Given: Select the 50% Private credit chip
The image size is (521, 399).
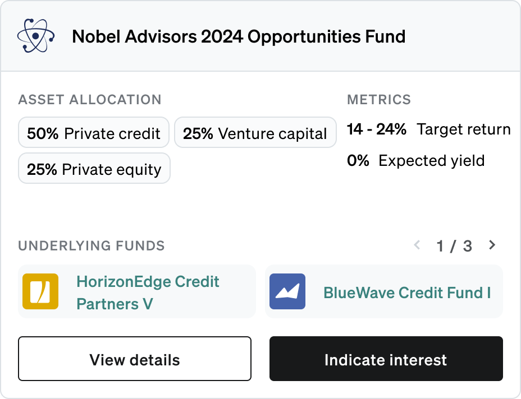Looking at the screenshot, I should tap(94, 132).
